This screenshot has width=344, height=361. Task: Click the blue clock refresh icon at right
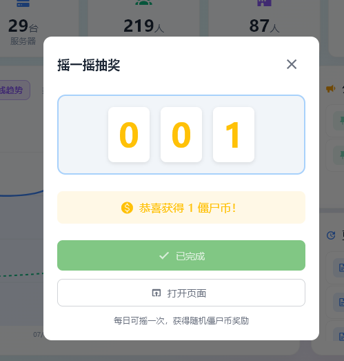click(331, 235)
